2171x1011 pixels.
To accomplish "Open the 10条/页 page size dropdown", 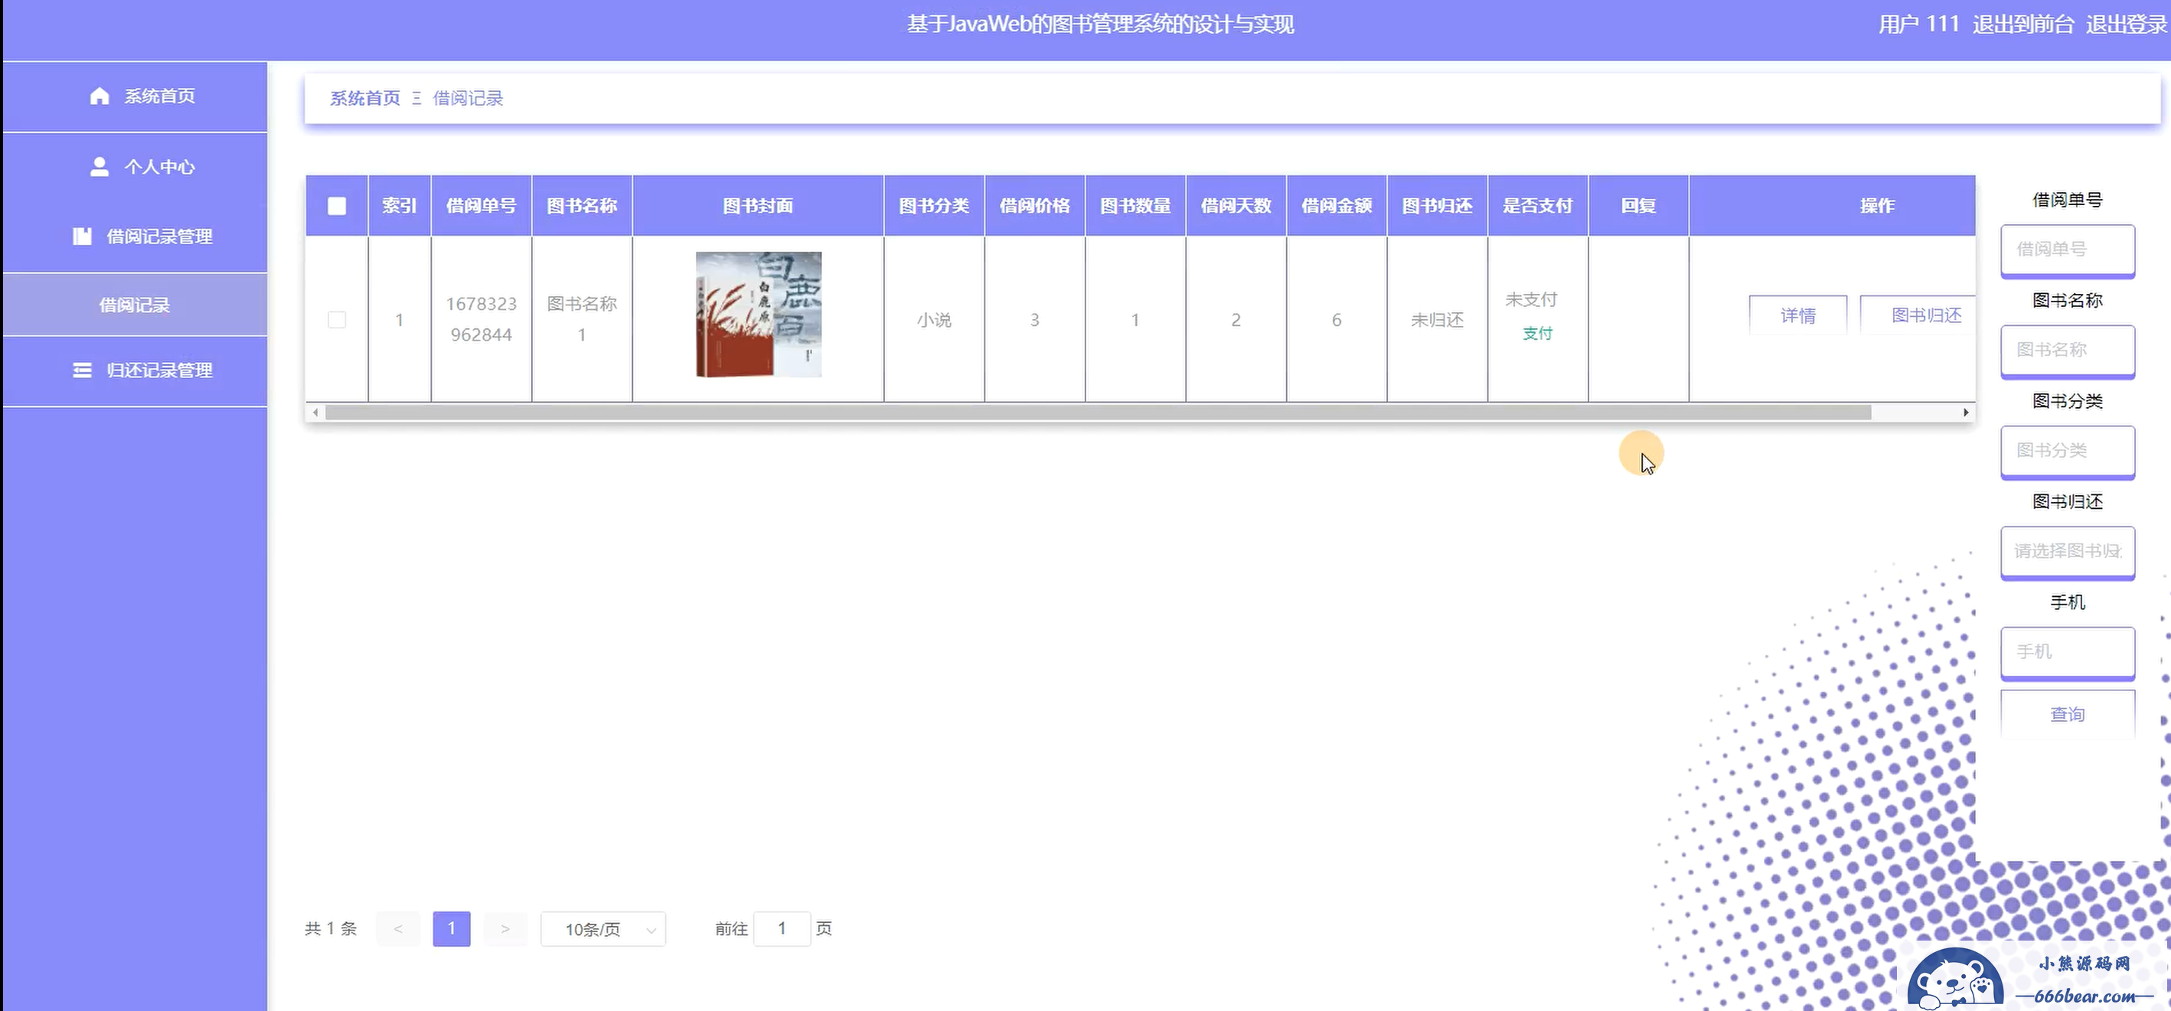I will (602, 929).
